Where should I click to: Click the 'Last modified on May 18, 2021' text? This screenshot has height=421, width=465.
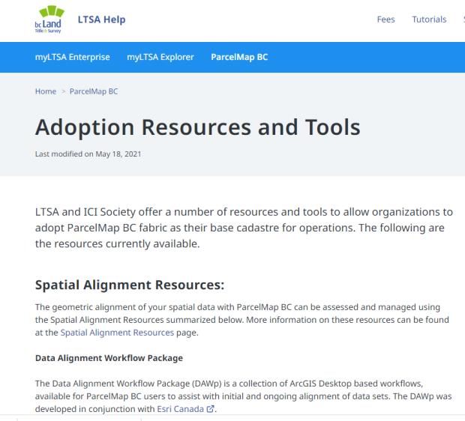pyautogui.click(x=88, y=154)
